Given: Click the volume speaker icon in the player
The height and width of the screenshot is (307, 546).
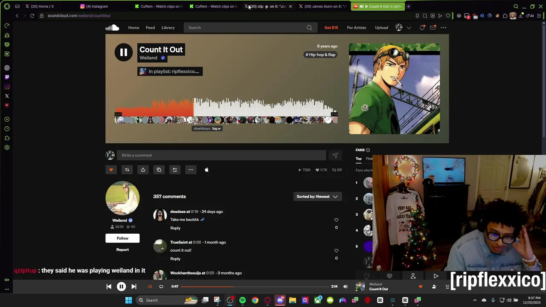Looking at the screenshot, I should 346,287.
